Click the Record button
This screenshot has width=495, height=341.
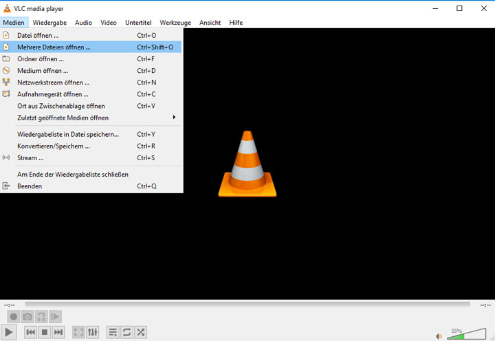coord(14,316)
